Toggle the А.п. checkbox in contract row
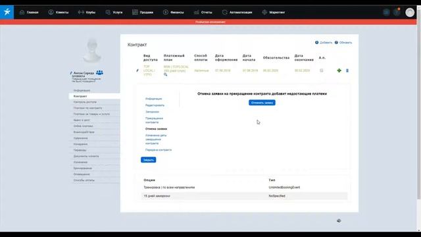 322,70
